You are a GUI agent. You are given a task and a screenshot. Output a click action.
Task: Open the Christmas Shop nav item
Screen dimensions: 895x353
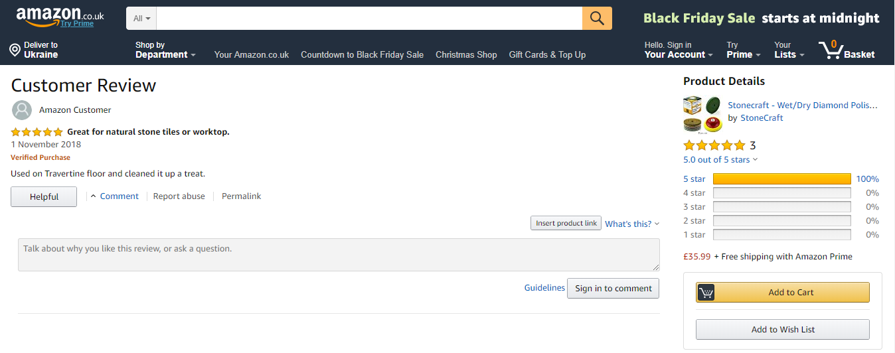pos(466,55)
